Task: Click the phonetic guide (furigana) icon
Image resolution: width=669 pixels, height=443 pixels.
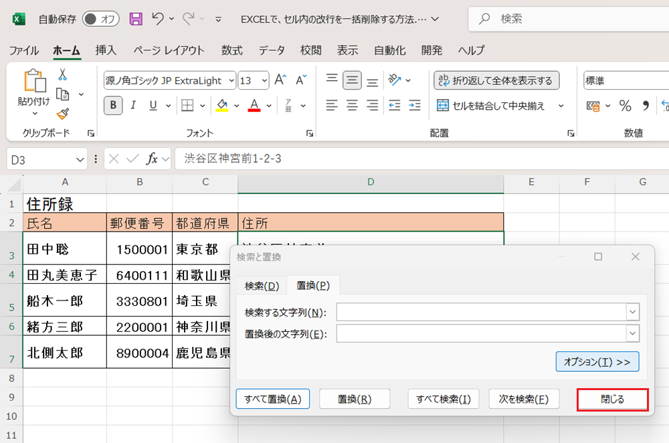Action: pos(288,106)
